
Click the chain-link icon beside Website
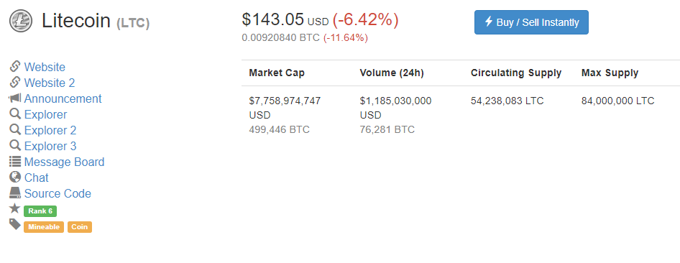pos(15,67)
